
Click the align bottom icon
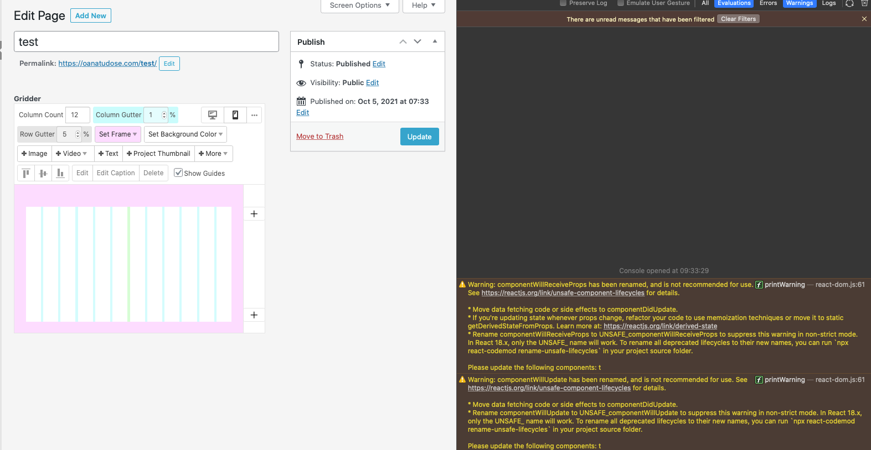pyautogui.click(x=60, y=173)
